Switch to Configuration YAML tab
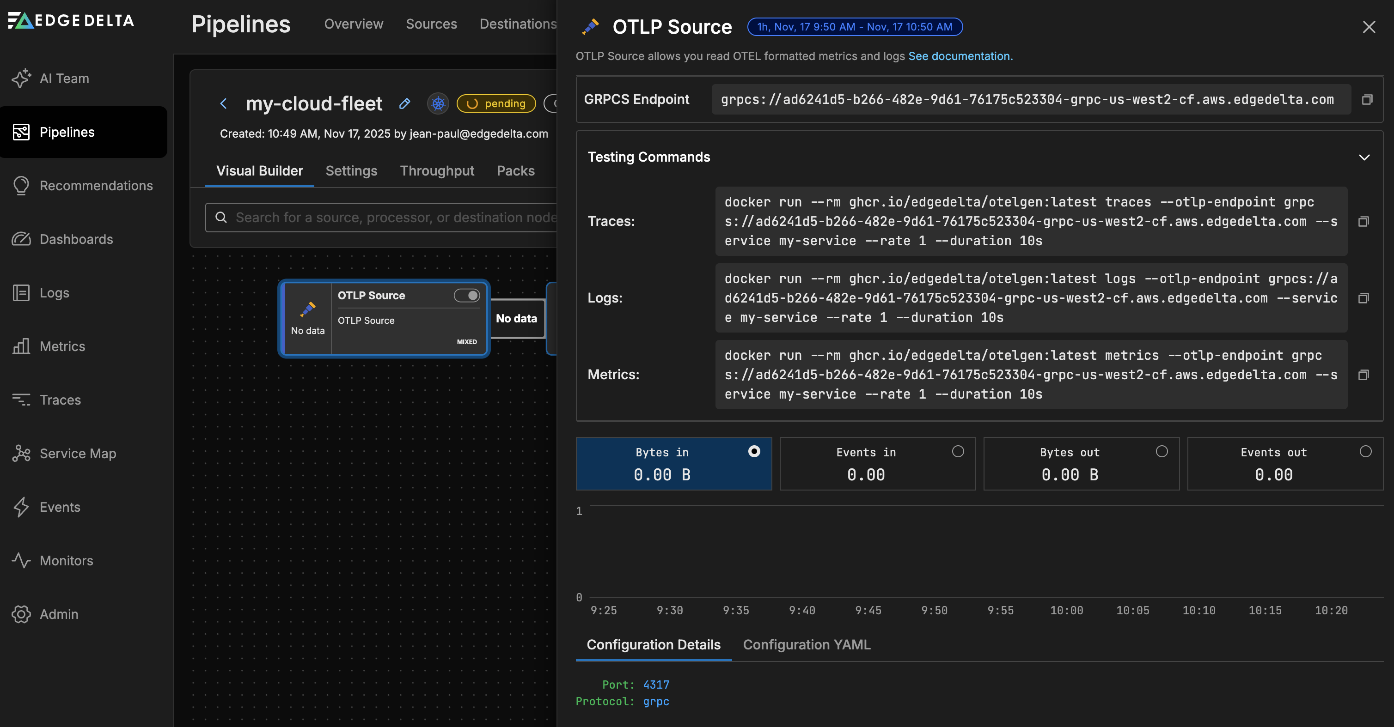The width and height of the screenshot is (1394, 727). pos(807,645)
